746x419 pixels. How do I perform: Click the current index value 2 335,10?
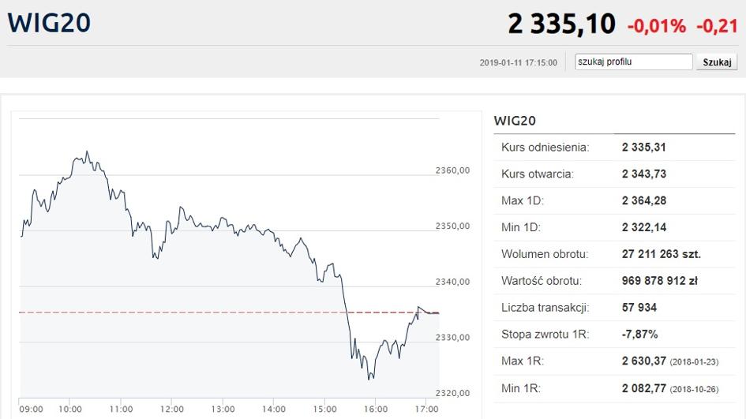click(x=561, y=24)
